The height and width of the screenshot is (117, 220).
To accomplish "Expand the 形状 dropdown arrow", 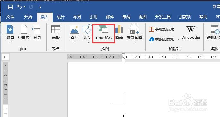I will [88, 42].
